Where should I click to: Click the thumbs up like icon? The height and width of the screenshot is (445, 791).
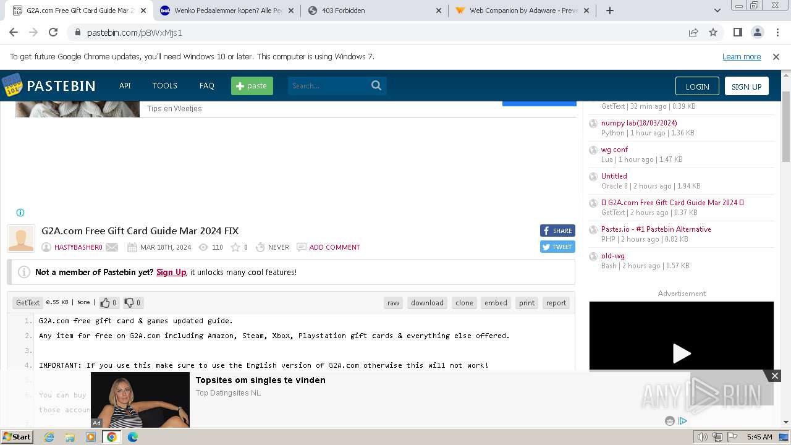105,303
